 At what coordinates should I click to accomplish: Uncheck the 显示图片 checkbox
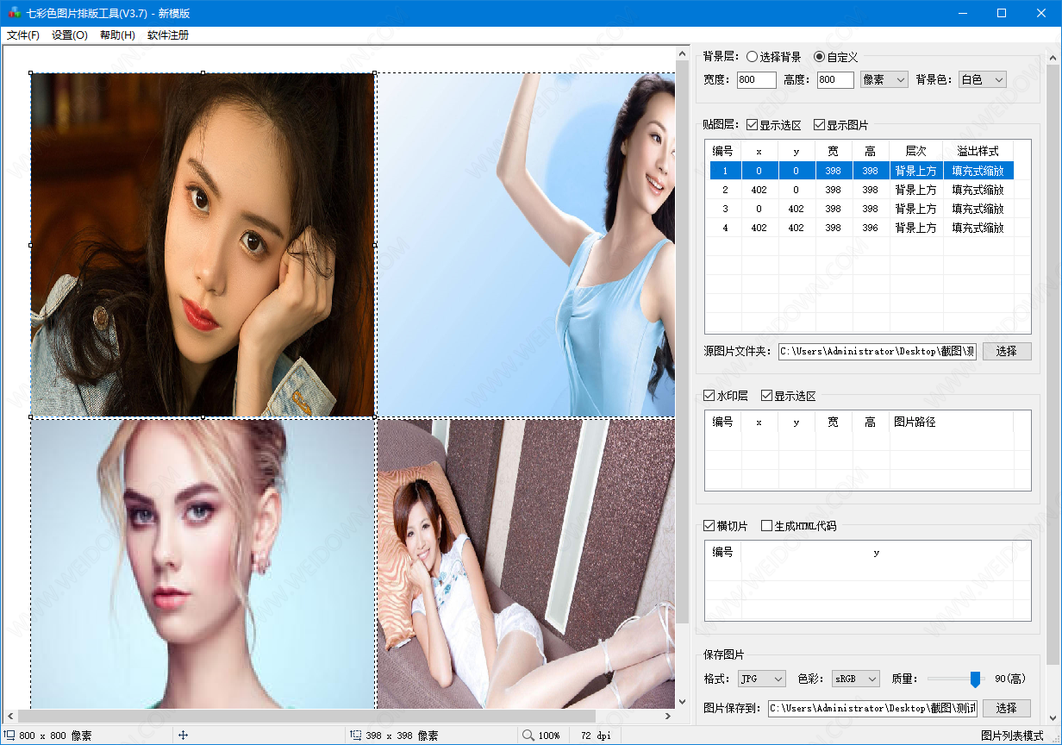pyautogui.click(x=819, y=125)
